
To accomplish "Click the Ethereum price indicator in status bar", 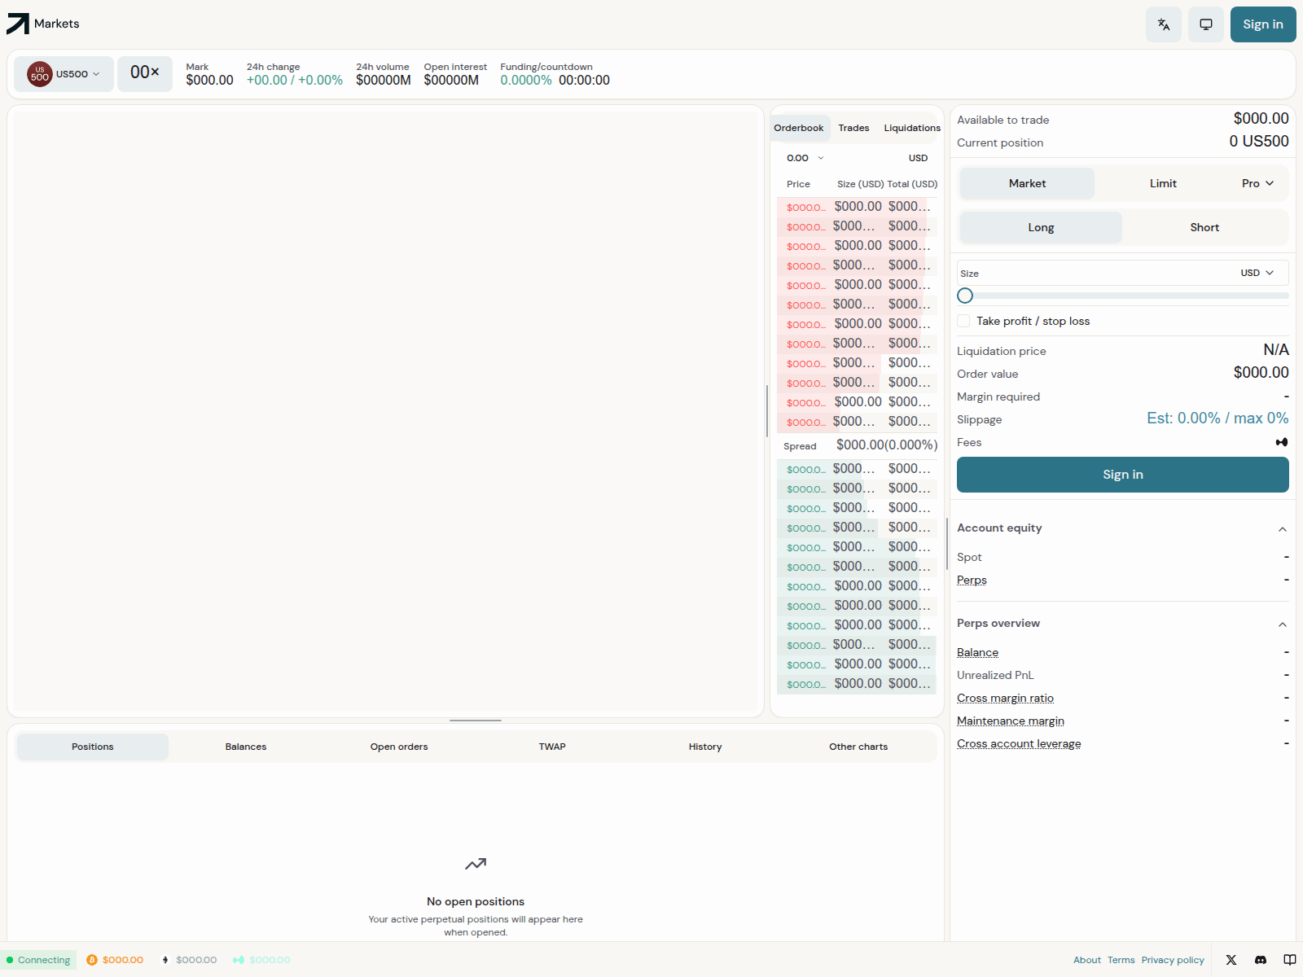I will pyautogui.click(x=189, y=960).
